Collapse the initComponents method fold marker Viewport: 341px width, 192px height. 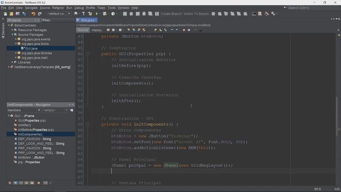87,124
